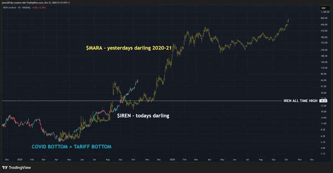333x173 pixels.
Task: Click the 110.00 price axis label
Action: [x=324, y=68]
